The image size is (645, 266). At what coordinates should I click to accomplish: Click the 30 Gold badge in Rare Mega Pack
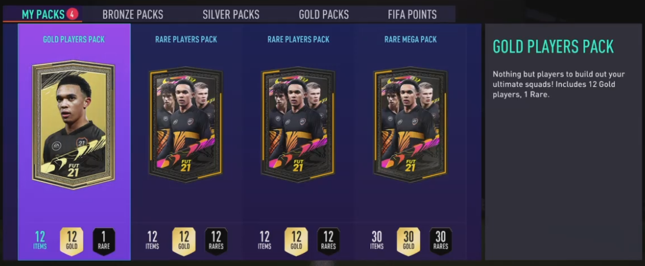click(408, 241)
